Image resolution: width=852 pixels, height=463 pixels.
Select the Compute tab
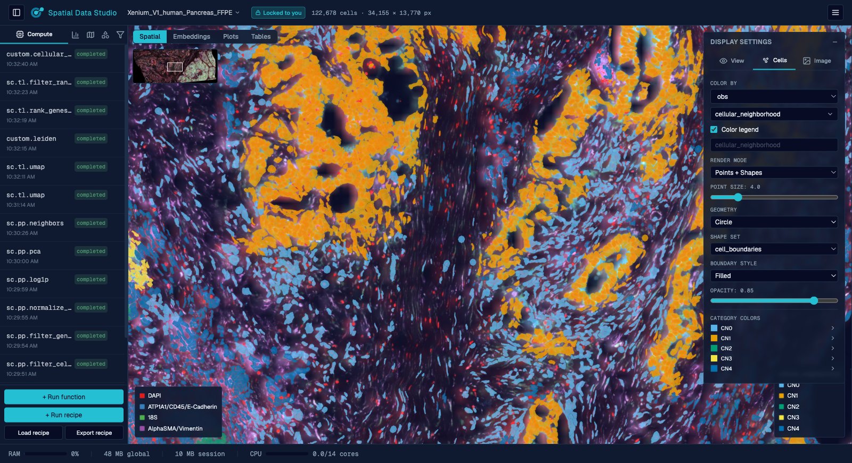click(x=34, y=34)
